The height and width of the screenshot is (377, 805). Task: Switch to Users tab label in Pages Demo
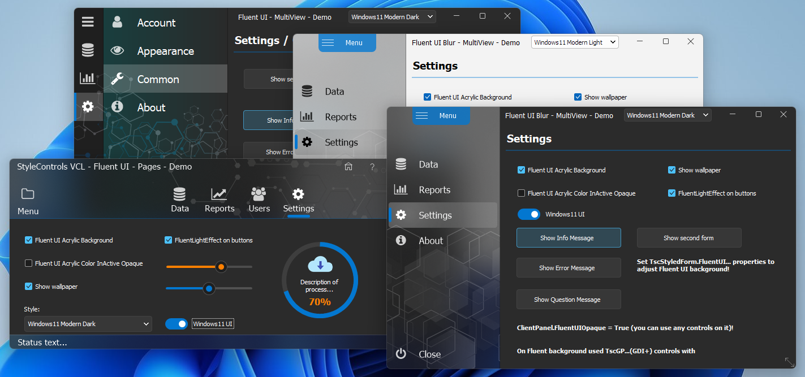259,209
